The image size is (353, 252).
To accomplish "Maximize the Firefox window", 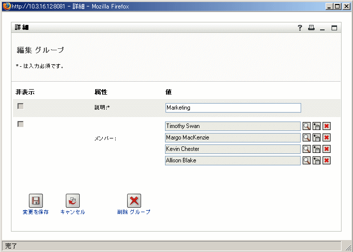I will click(x=338, y=6).
